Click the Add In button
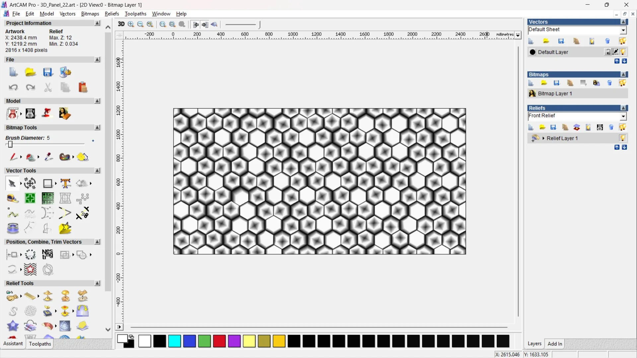 [555, 344]
